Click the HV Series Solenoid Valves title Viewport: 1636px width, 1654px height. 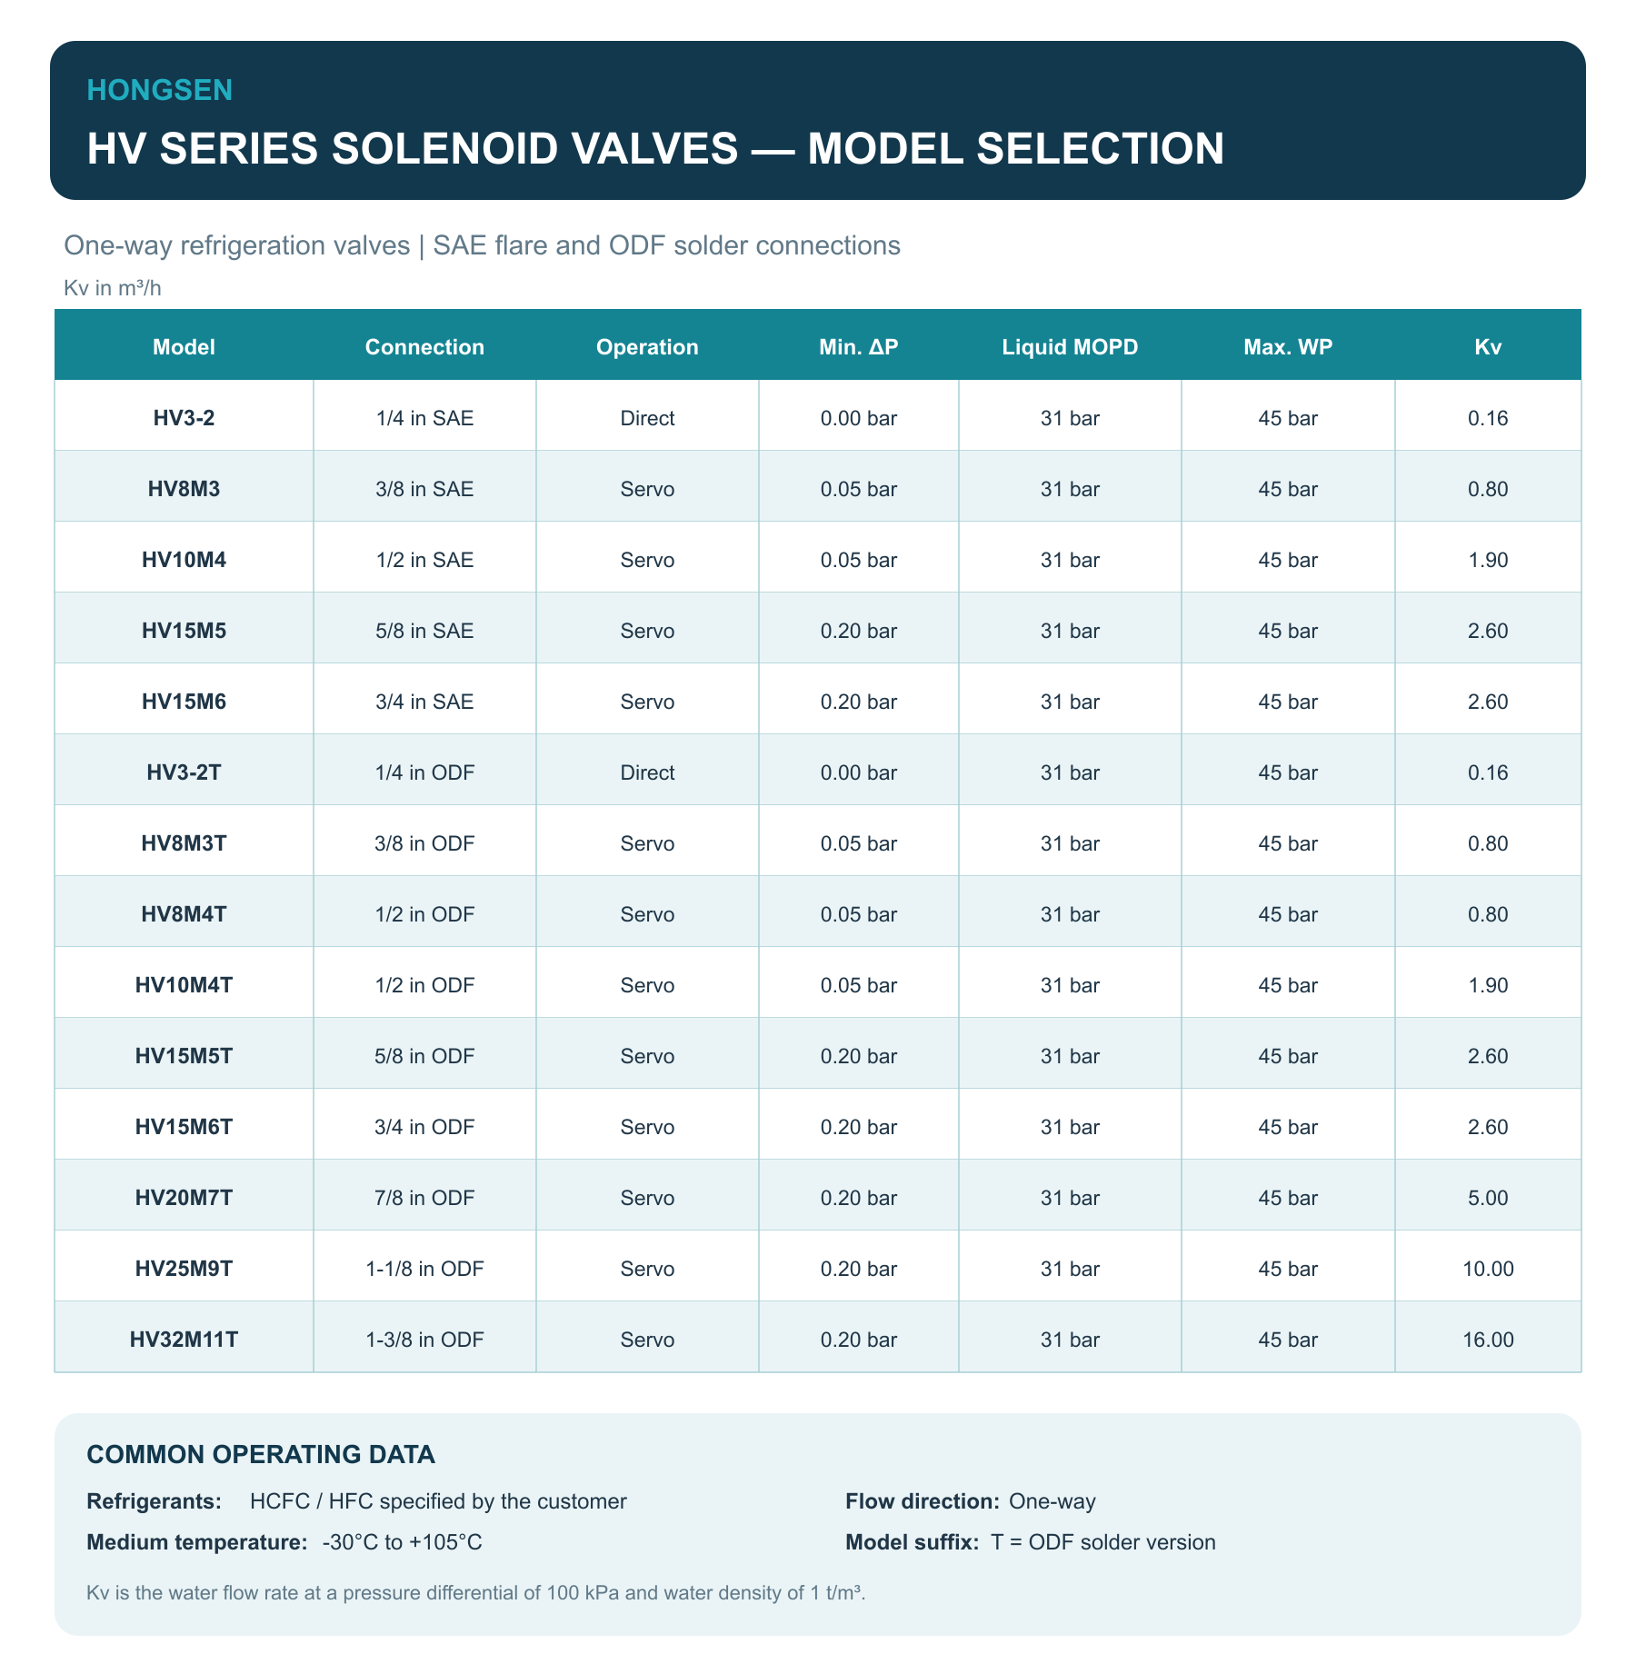(x=655, y=148)
